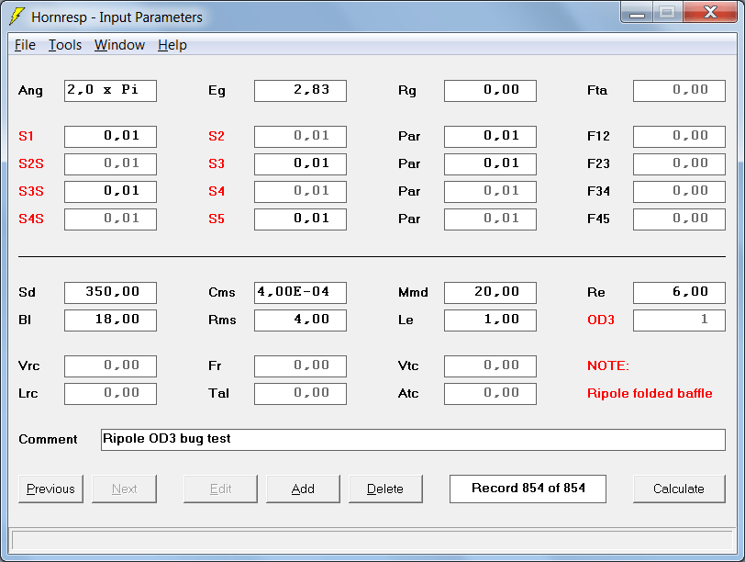Click the disabled Next button
Image resolution: width=745 pixels, height=562 pixels.
[124, 489]
